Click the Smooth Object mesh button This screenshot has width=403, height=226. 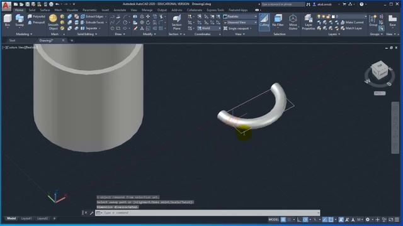click(x=53, y=22)
